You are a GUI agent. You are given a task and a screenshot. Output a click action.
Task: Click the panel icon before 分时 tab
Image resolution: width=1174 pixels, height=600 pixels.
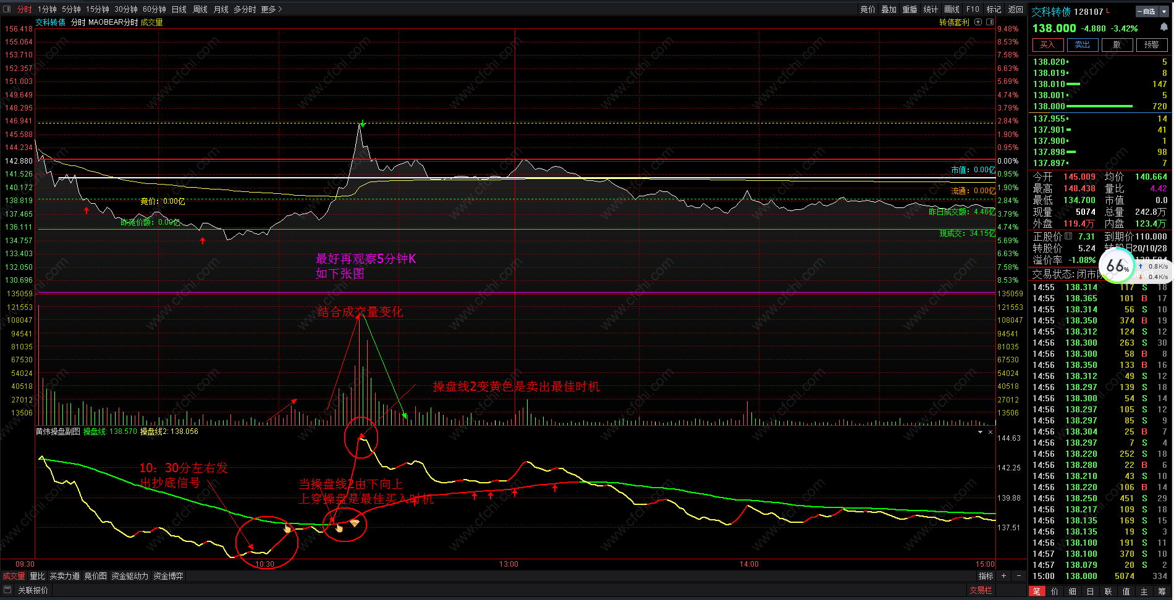(x=7, y=9)
